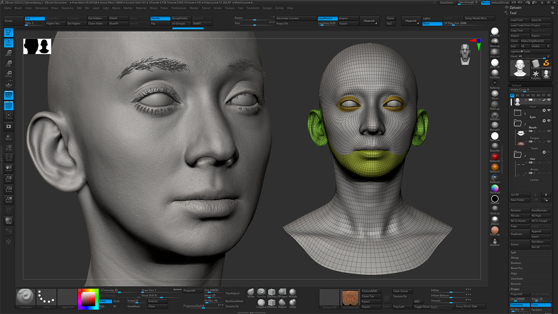Switch to the V2 subtool tab

click(x=517, y=95)
